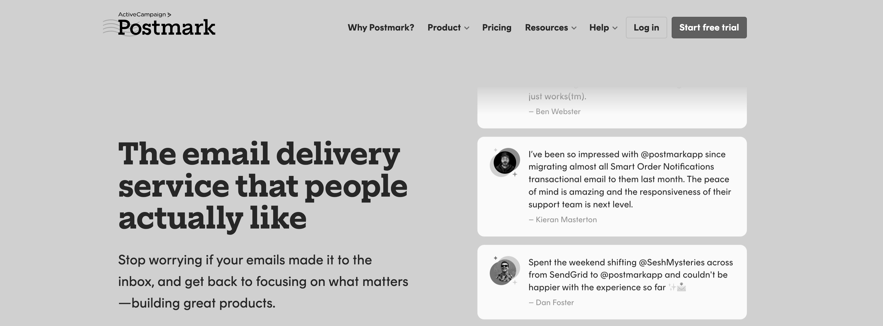The height and width of the screenshot is (326, 883).
Task: Expand the Help dropdown chevron
Action: 615,28
